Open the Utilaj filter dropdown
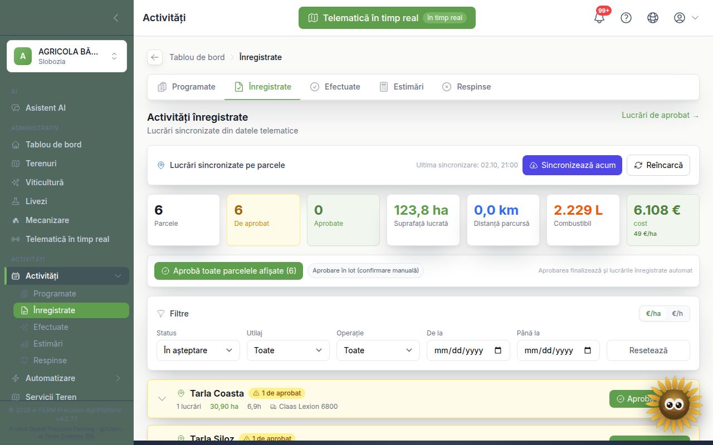The height and width of the screenshot is (445, 713). tap(289, 350)
